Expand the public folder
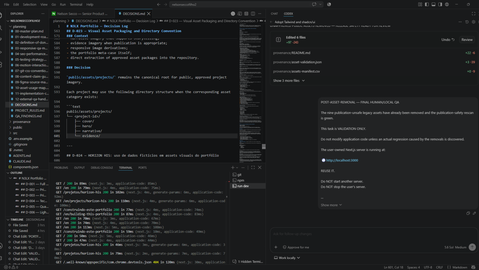 (17, 127)
